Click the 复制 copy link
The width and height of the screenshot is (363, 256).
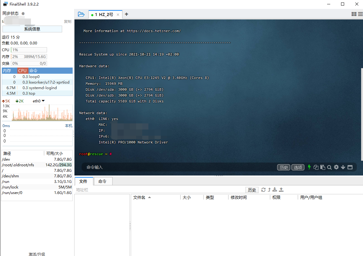coord(68,22)
